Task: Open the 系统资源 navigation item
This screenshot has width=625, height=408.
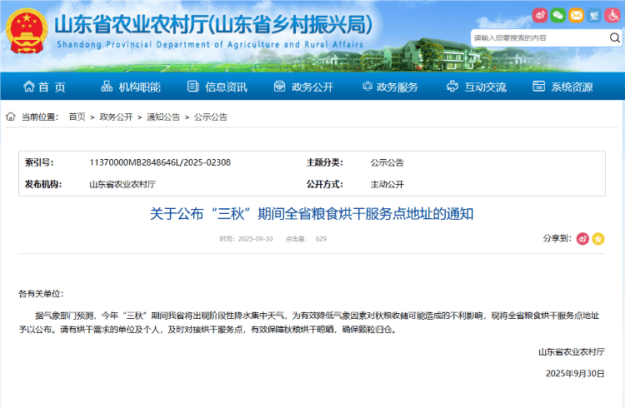Action: click(562, 87)
